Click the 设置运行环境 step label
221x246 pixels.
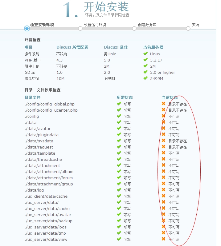click(95, 25)
